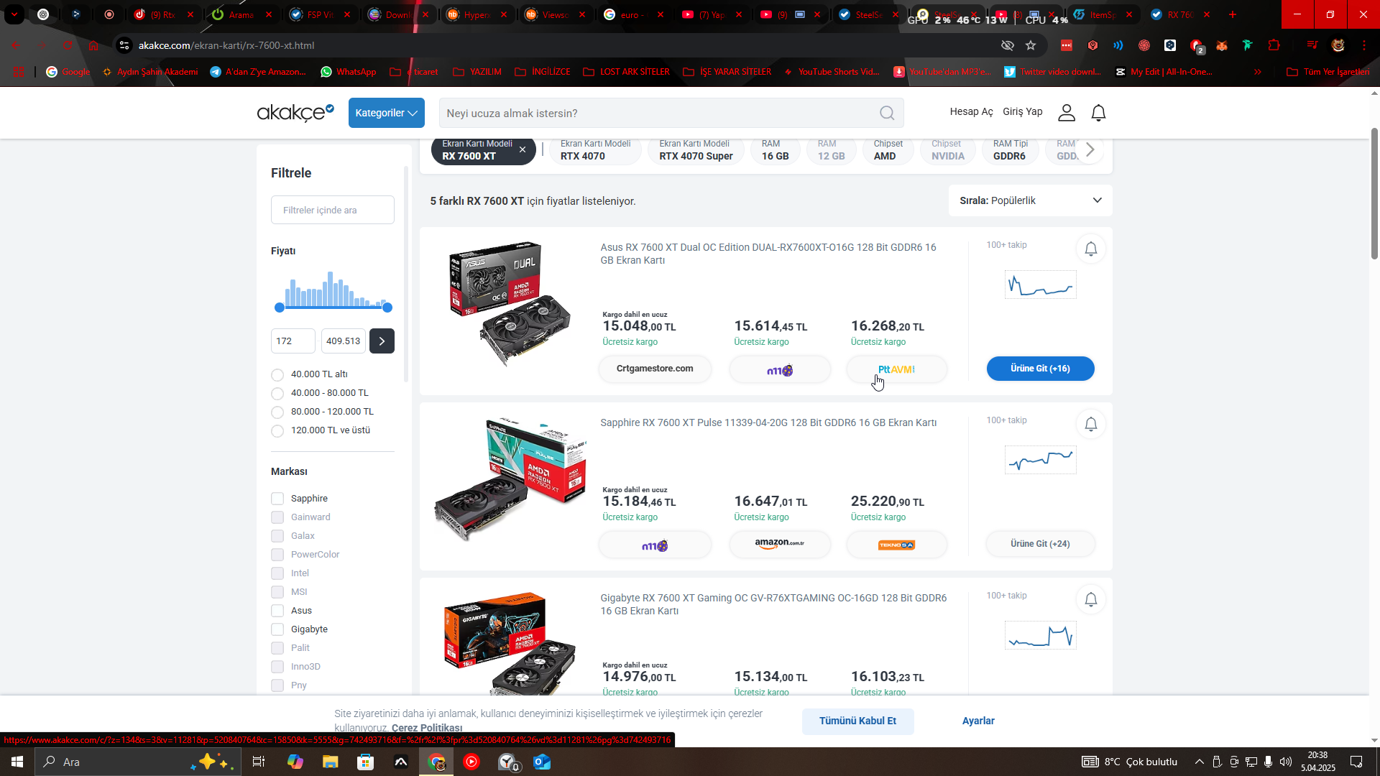1380x776 pixels.
Task: Accept cookies with Tümünü Kabul Et
Action: pyautogui.click(x=857, y=721)
